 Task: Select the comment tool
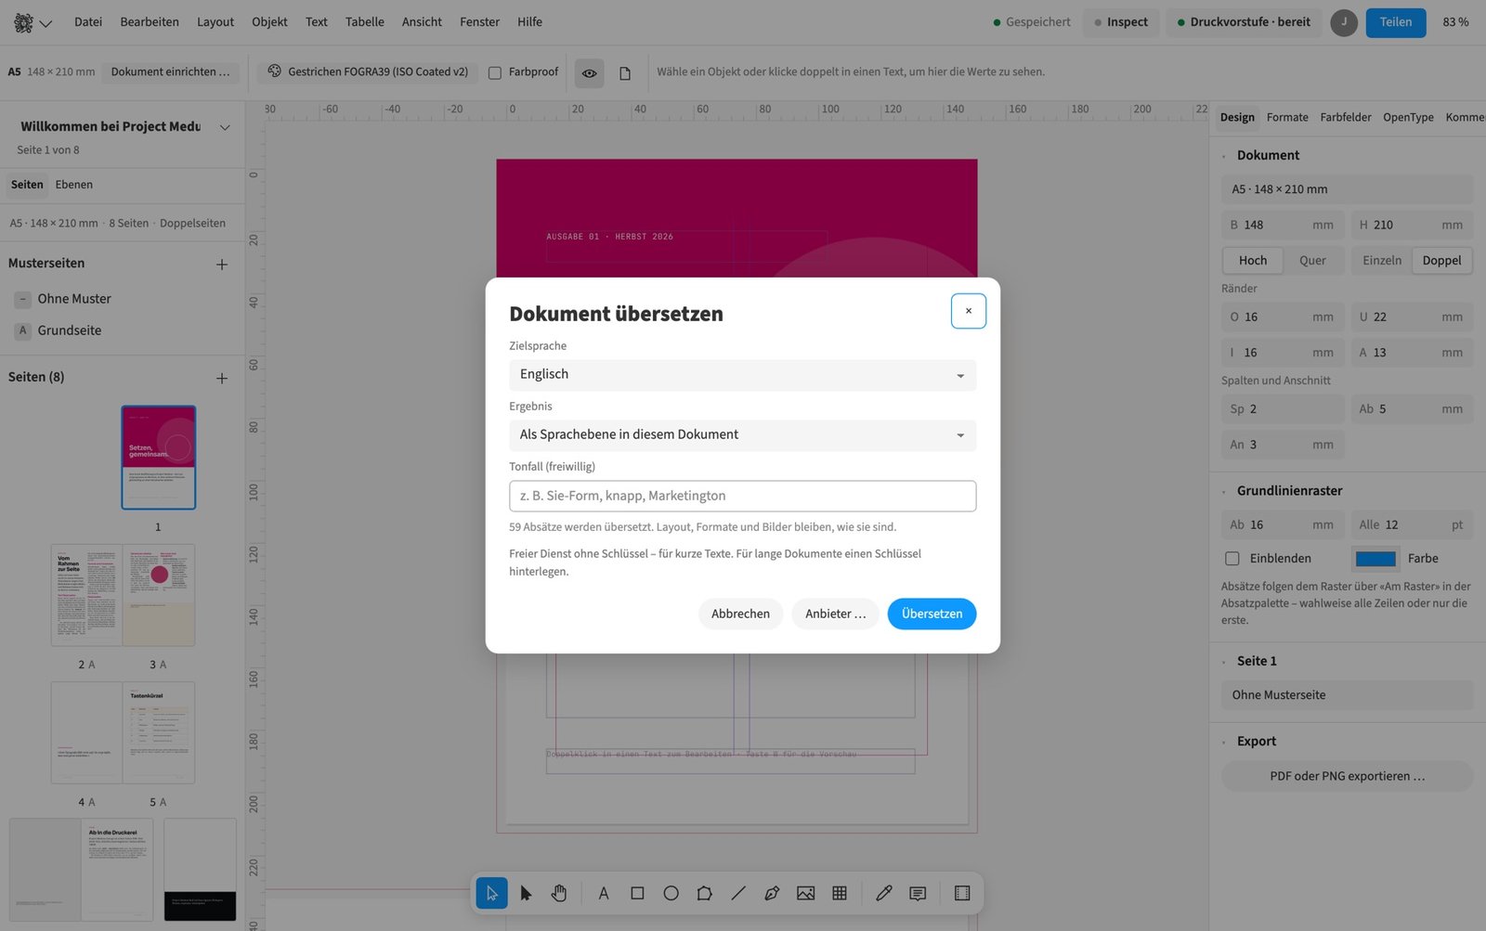(x=918, y=893)
